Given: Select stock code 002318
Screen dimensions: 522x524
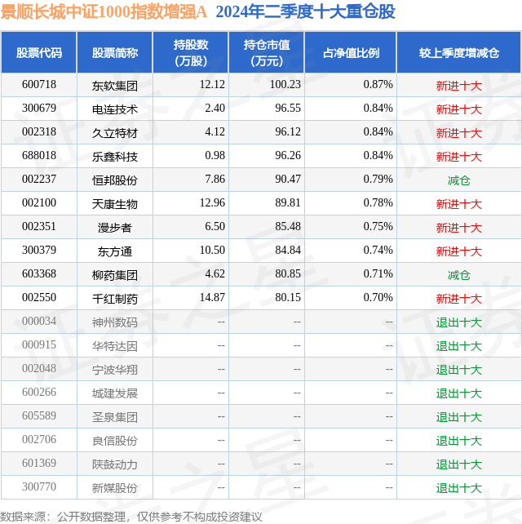Looking at the screenshot, I should click(39, 131).
